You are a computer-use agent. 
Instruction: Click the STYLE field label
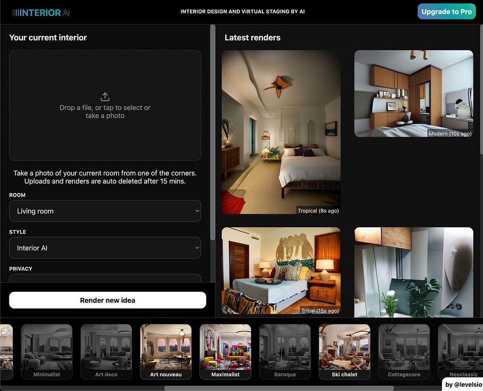point(17,232)
